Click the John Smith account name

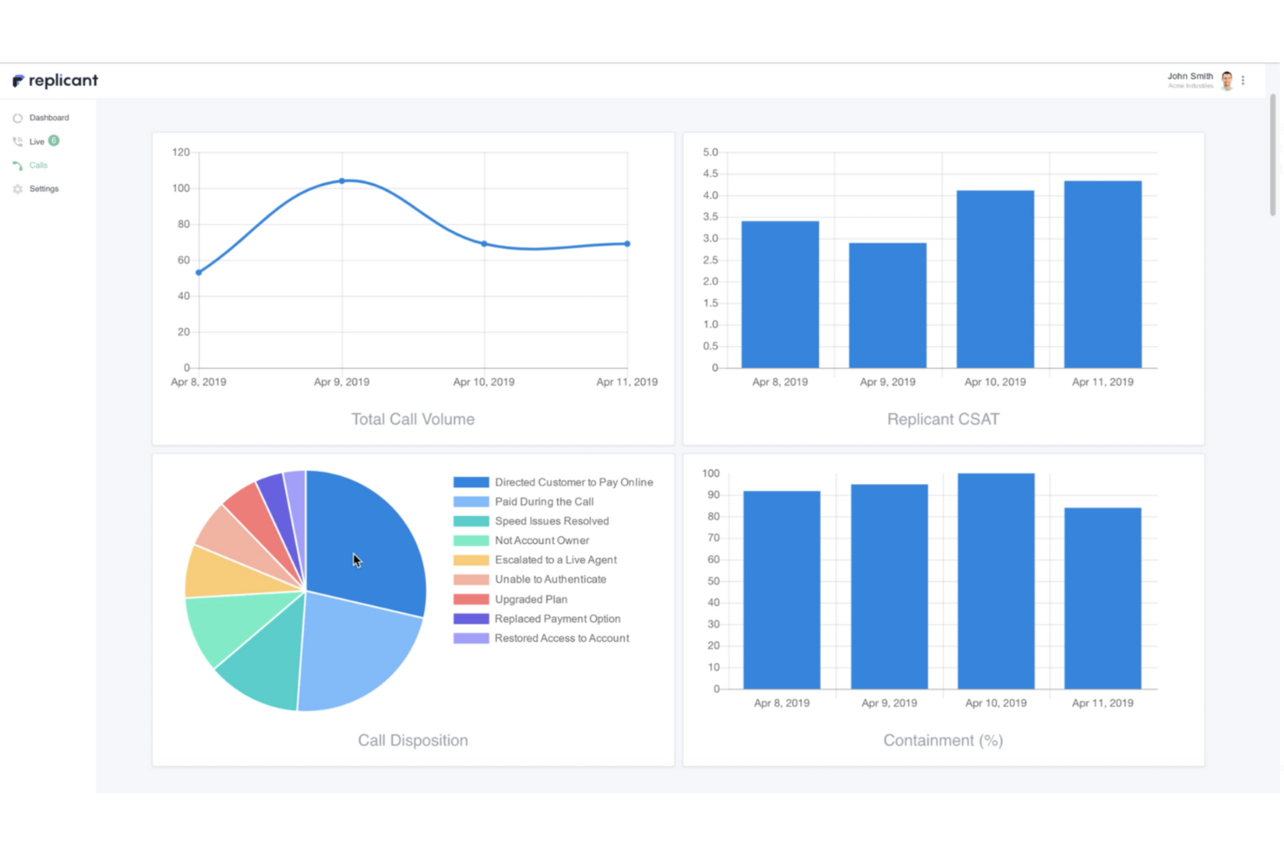(x=1189, y=75)
